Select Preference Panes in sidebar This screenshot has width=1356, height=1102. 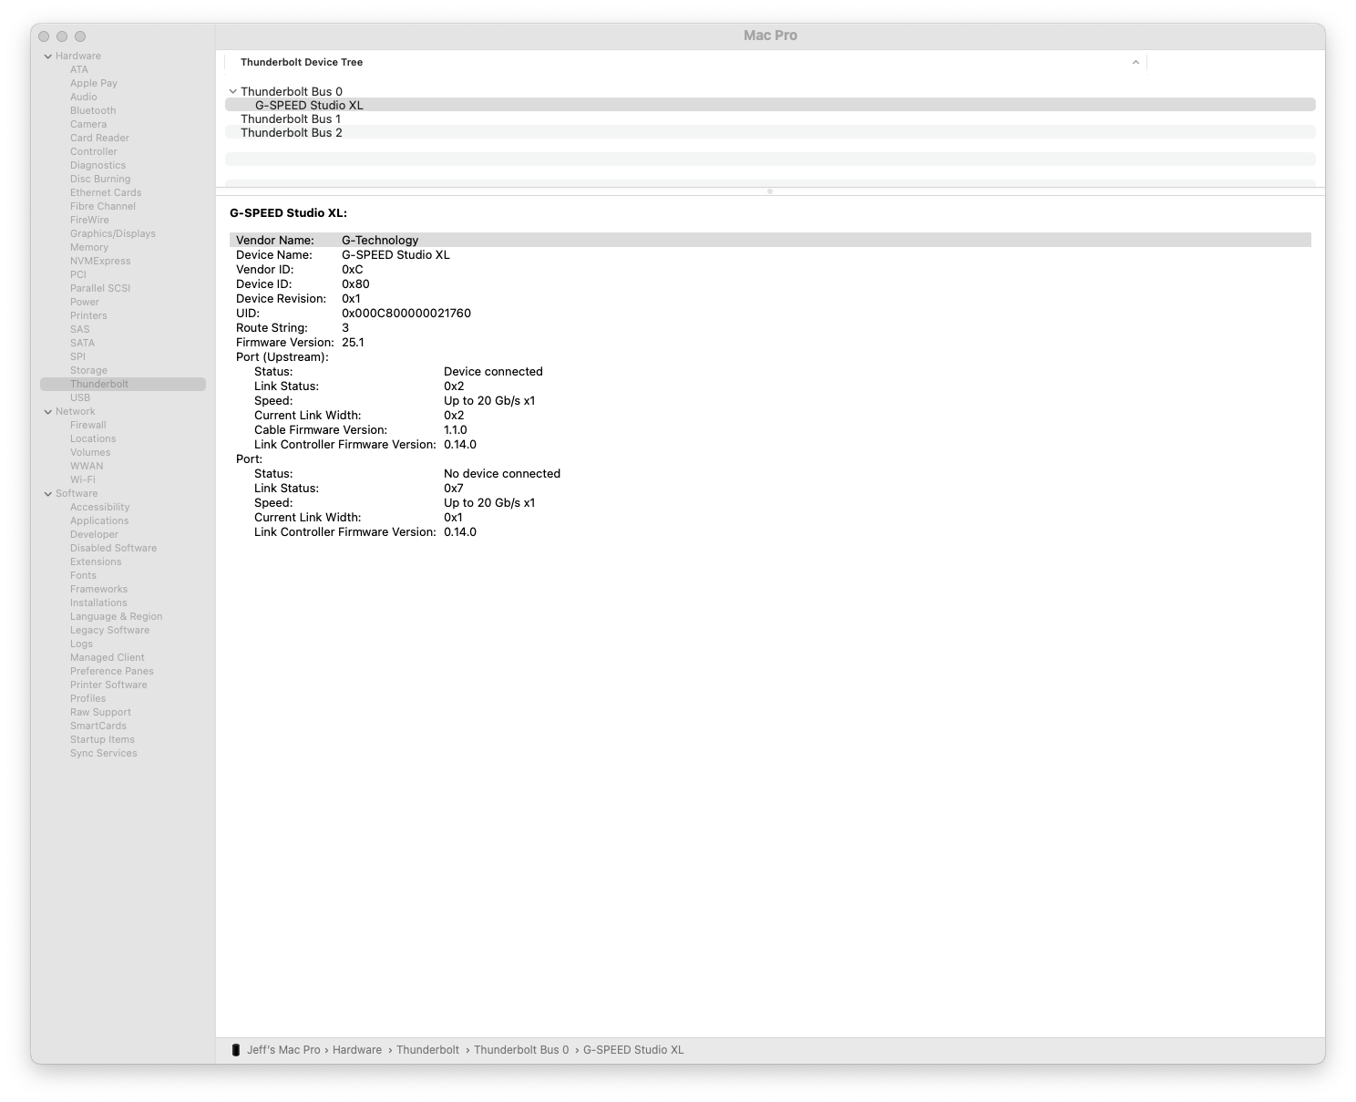[x=111, y=671]
